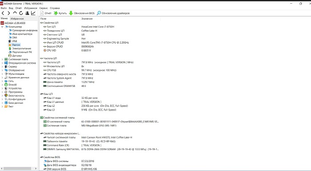Go forward with the right arrow icon
Image resolution: width=311 pixels, height=171 pixels.
pos(9,13)
